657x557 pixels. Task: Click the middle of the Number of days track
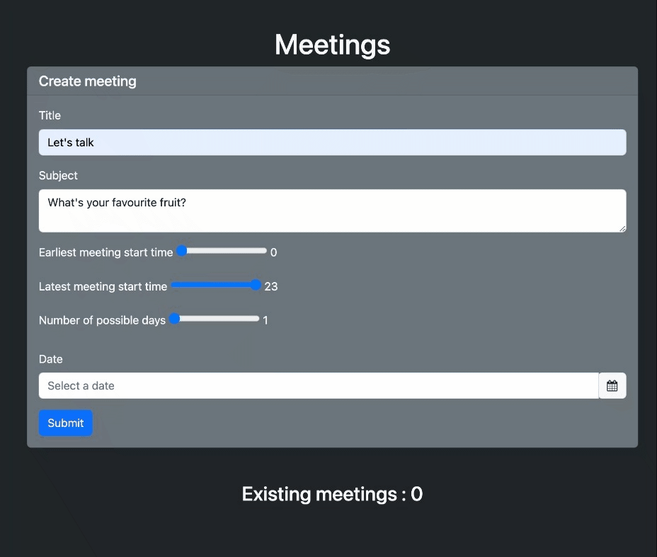point(215,319)
